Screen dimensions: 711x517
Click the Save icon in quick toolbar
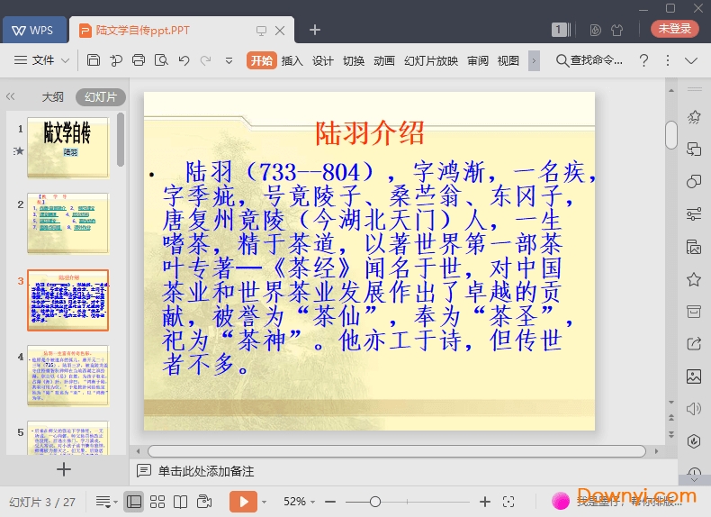(94, 60)
